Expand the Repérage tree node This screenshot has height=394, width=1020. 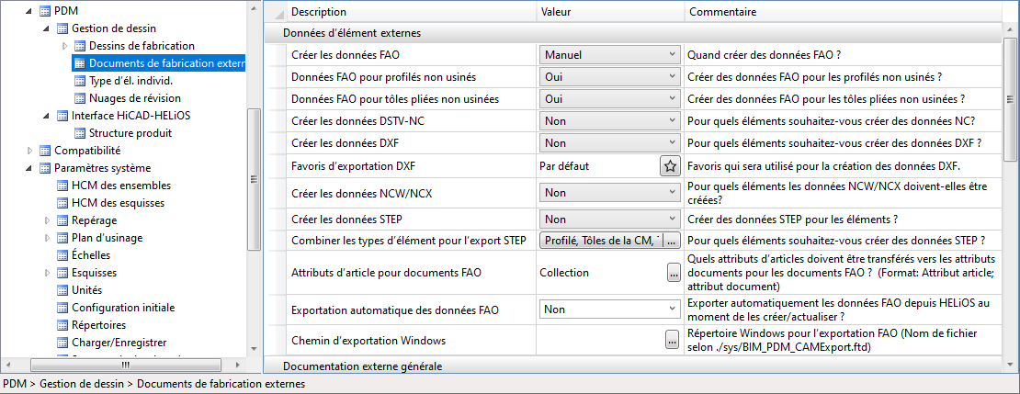click(x=48, y=220)
